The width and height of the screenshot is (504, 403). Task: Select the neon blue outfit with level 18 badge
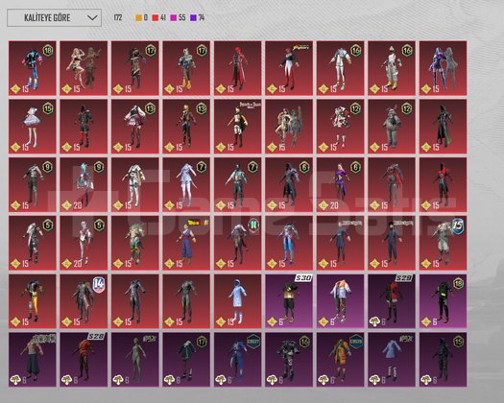point(32,68)
